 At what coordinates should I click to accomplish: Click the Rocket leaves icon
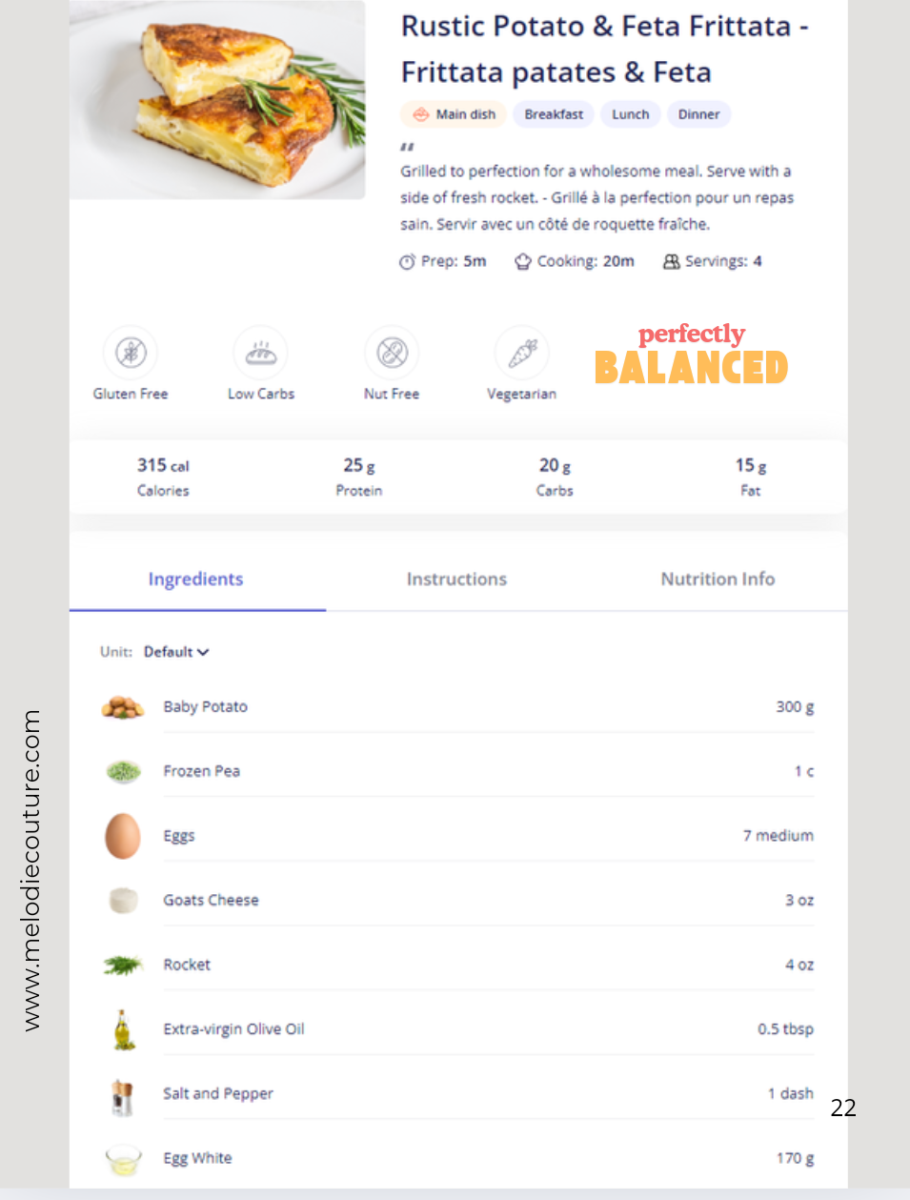click(122, 966)
